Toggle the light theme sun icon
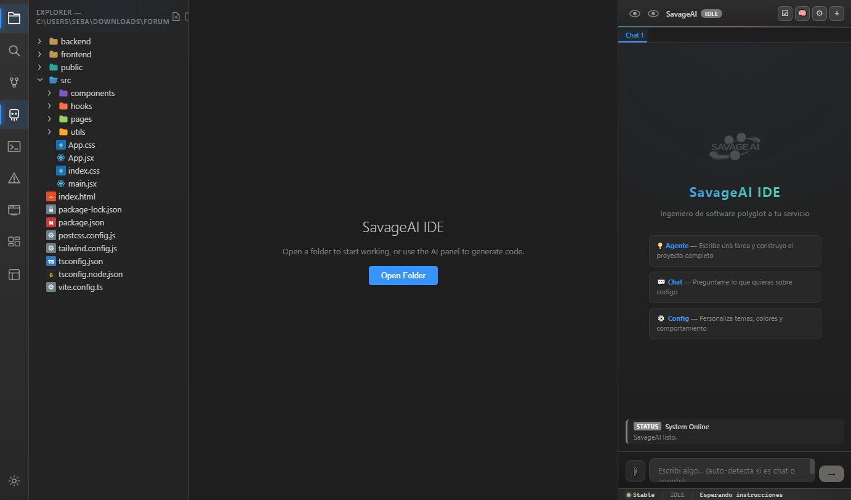The image size is (851, 500). click(14, 481)
